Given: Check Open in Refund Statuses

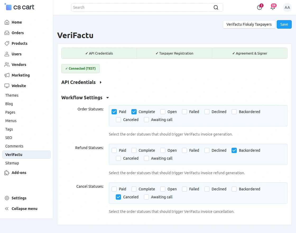Looking at the screenshot, I should (x=163, y=150).
